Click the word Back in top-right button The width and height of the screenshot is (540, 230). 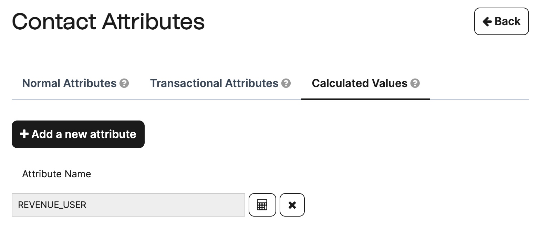(507, 21)
